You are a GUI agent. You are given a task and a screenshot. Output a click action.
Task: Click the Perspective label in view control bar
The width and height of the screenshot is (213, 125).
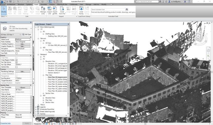[38, 124]
